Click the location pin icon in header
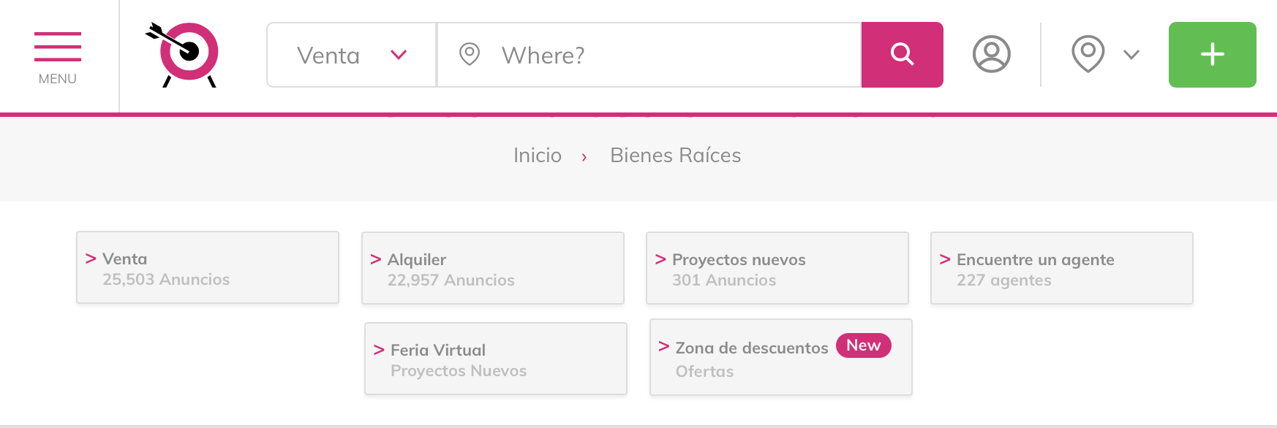The image size is (1277, 428). [1088, 54]
